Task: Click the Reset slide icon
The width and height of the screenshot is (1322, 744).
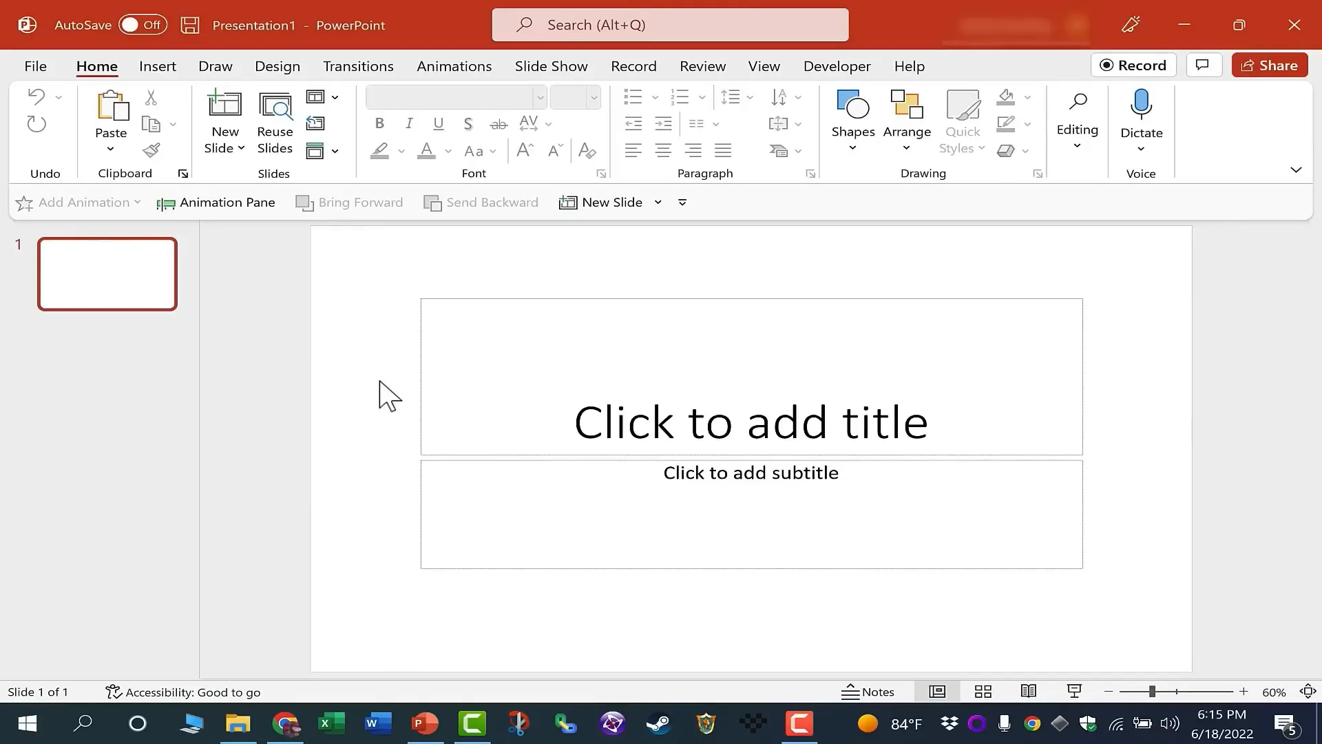Action: 315,124
